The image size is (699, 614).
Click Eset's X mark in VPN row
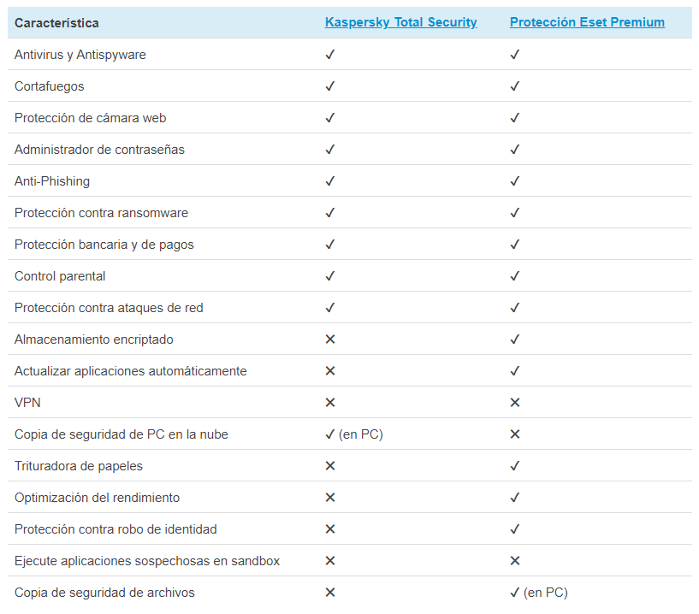515,403
